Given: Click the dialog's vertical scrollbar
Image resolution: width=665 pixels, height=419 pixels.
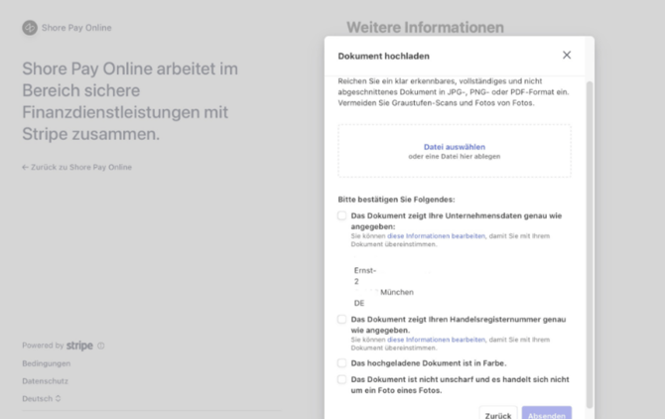Looking at the screenshot, I should click(x=590, y=238).
